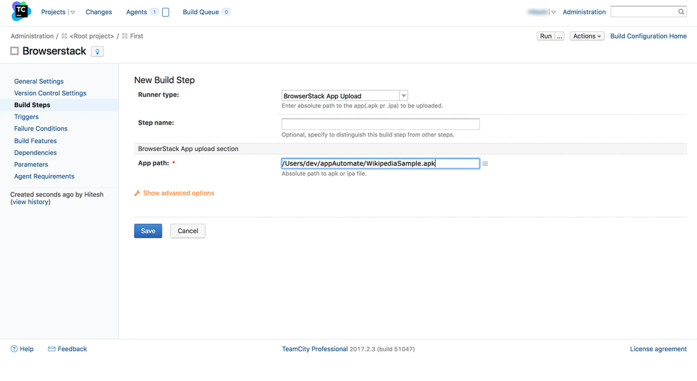
Task: Click the TeamCity logo icon
Action: pos(21,11)
